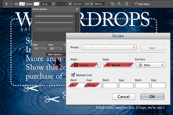Open the Preset dropdown in Stroke dialog
Screen dimensions: 173x115
(x=109, y=47)
